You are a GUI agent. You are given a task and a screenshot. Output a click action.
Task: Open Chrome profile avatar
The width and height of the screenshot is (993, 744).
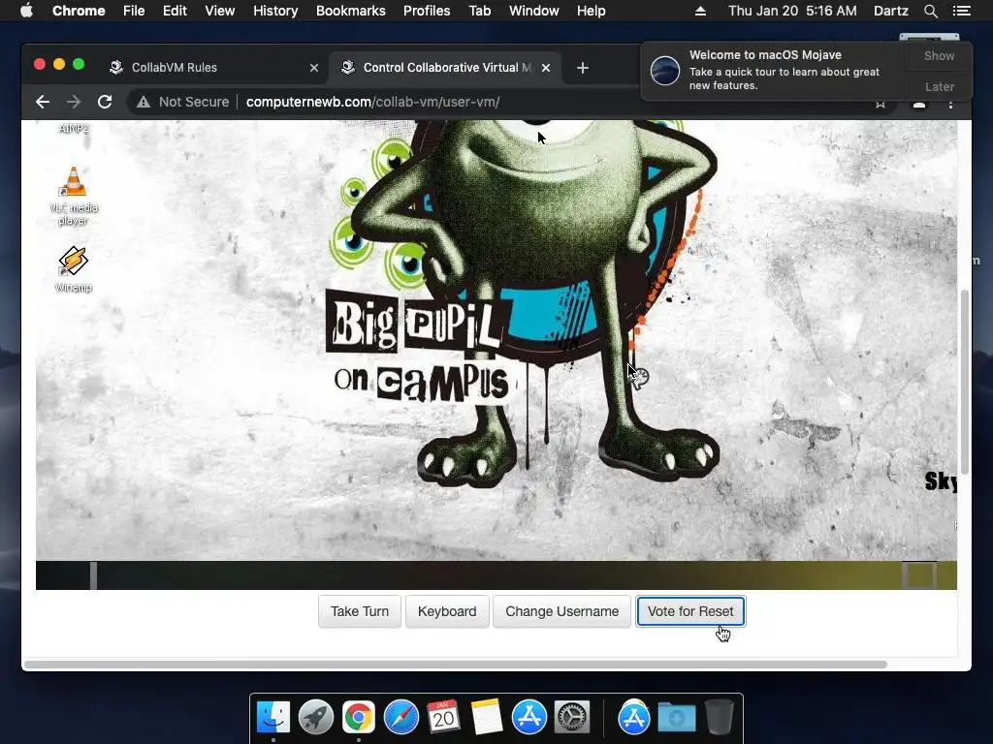(x=919, y=105)
